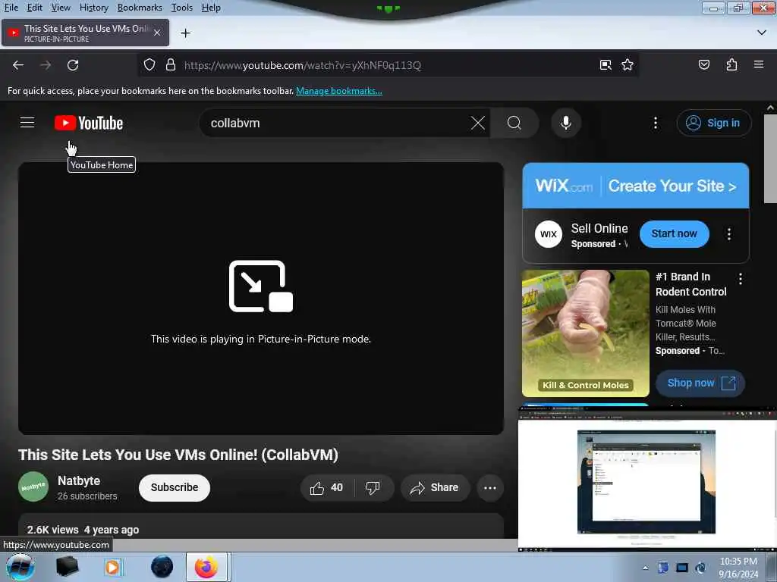Open the History menu
The width and height of the screenshot is (777, 582).
pos(93,8)
